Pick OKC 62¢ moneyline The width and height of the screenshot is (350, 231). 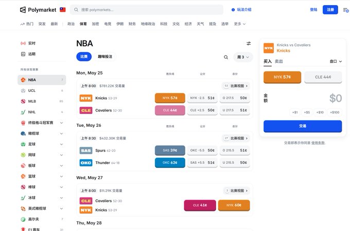click(x=170, y=162)
